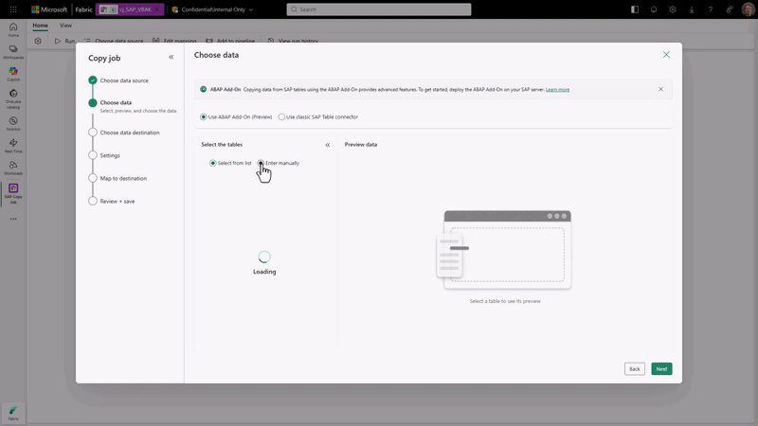758x426 pixels.
Task: Open Copilot in the left sidebar
Action: pyautogui.click(x=13, y=74)
